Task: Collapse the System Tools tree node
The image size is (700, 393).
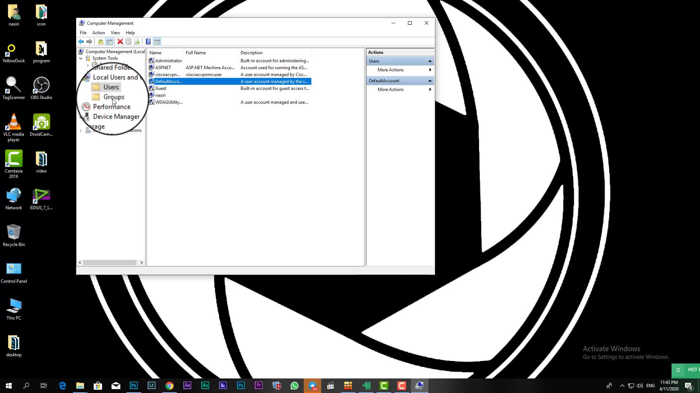Action: tap(81, 58)
